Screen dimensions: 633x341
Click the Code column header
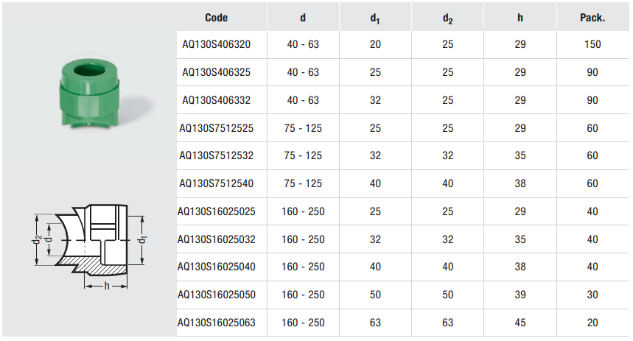(x=216, y=18)
